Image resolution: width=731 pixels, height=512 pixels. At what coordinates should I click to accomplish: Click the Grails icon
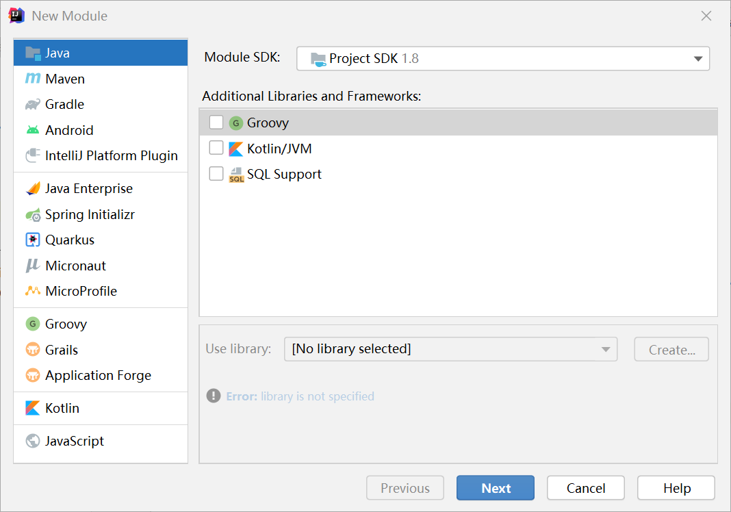(x=33, y=350)
